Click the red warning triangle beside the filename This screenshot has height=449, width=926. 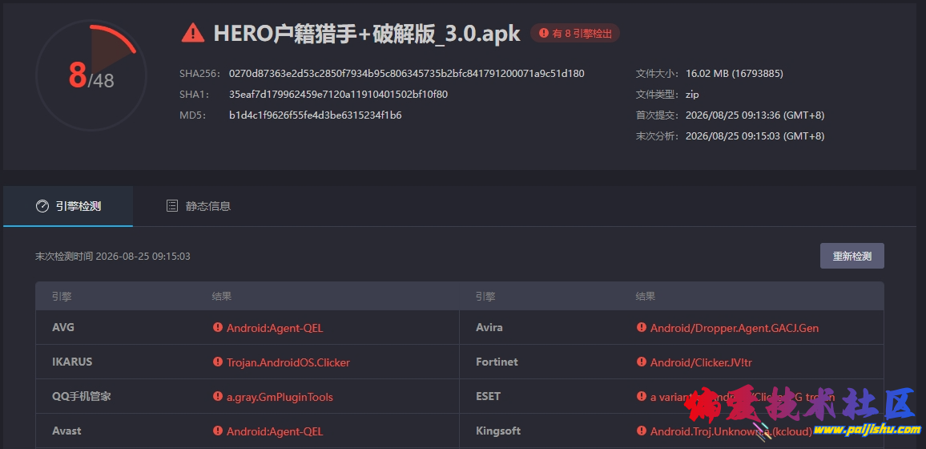192,34
